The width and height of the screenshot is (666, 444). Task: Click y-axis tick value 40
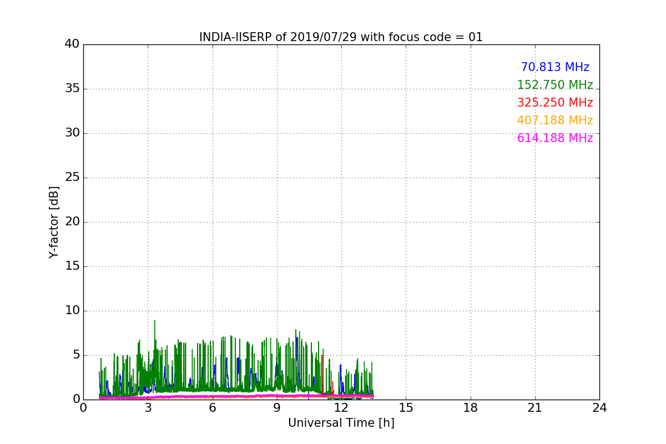click(72, 44)
